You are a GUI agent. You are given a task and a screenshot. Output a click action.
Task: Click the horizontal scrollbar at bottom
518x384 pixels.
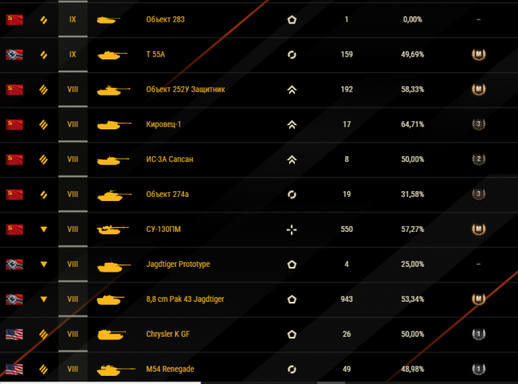tap(100, 382)
